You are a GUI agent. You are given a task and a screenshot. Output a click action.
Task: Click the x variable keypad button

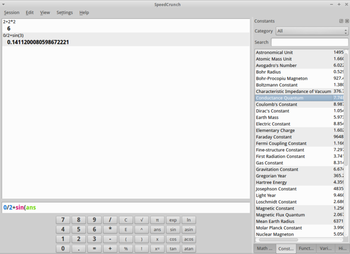point(157,239)
